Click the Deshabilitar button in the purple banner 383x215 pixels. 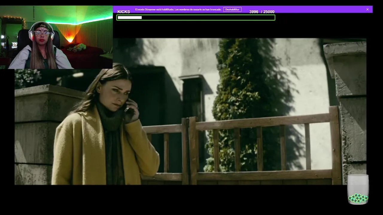(x=232, y=9)
